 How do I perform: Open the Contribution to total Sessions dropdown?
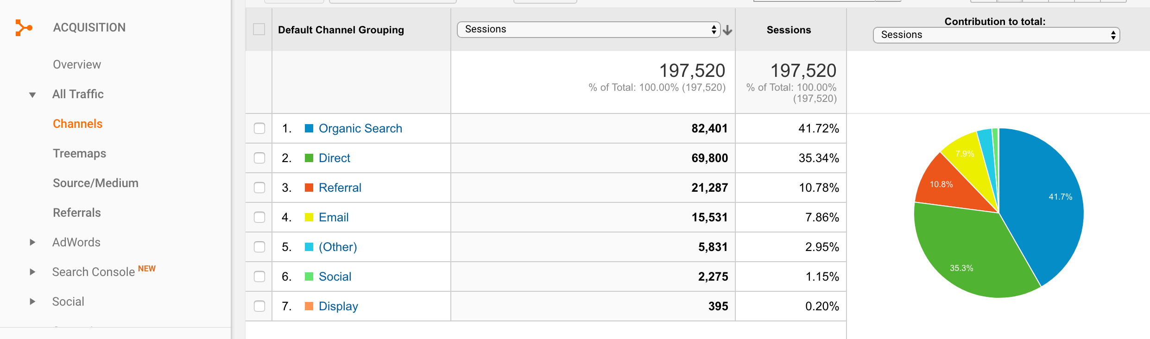pyautogui.click(x=996, y=35)
